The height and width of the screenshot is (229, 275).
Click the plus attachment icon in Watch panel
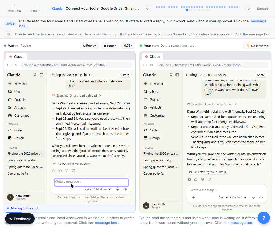coord(58,189)
